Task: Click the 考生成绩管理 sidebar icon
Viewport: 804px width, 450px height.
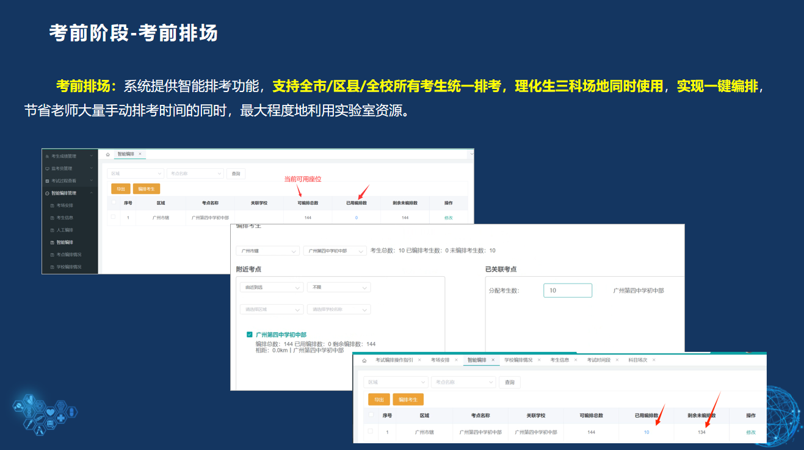Action: pyautogui.click(x=47, y=156)
